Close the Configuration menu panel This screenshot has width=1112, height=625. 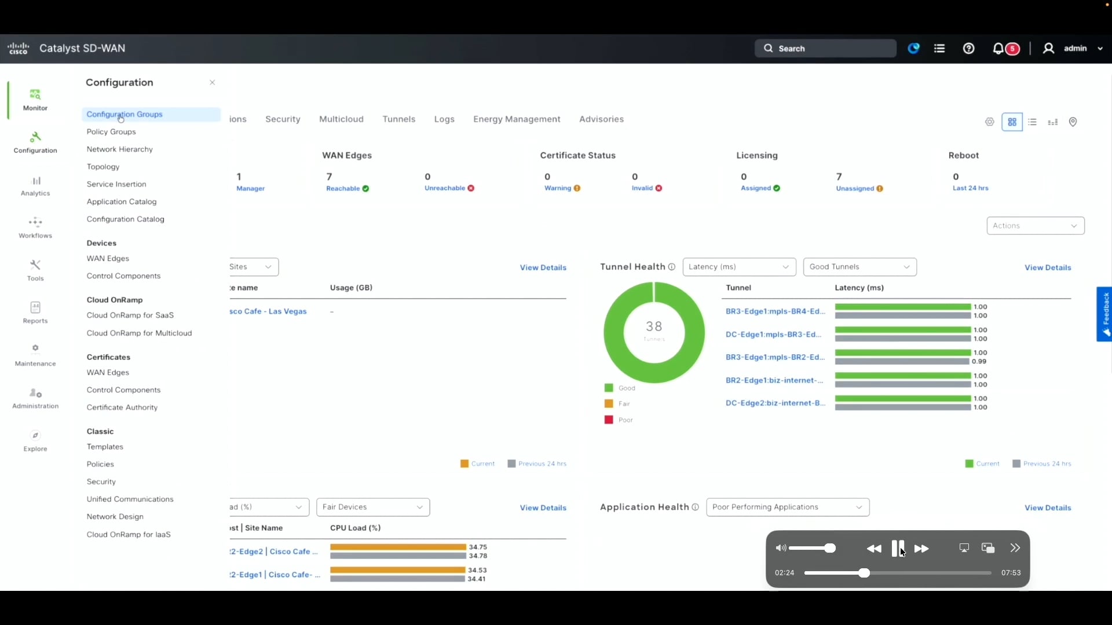pos(213,83)
